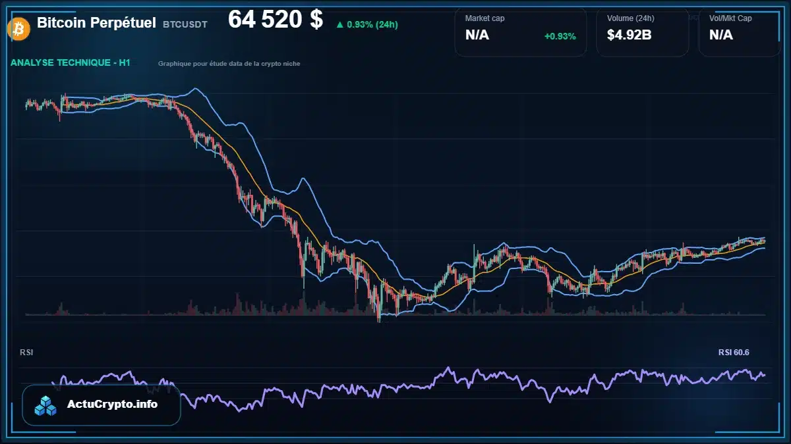Click the RSI 60.6 reading

point(734,353)
